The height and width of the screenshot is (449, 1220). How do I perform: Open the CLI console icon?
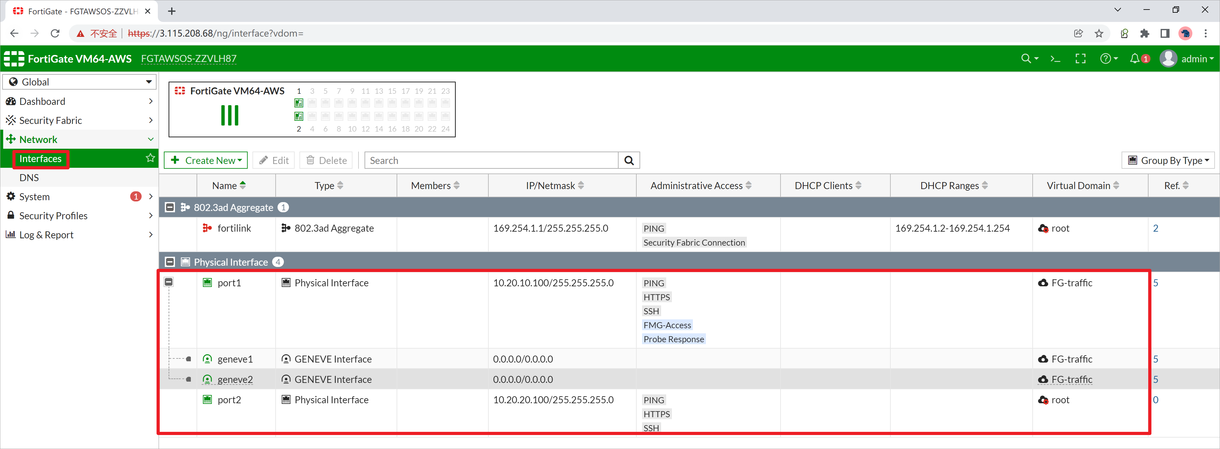tap(1055, 59)
